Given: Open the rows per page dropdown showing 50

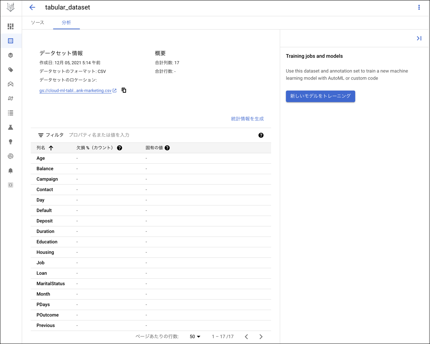Looking at the screenshot, I should point(195,336).
